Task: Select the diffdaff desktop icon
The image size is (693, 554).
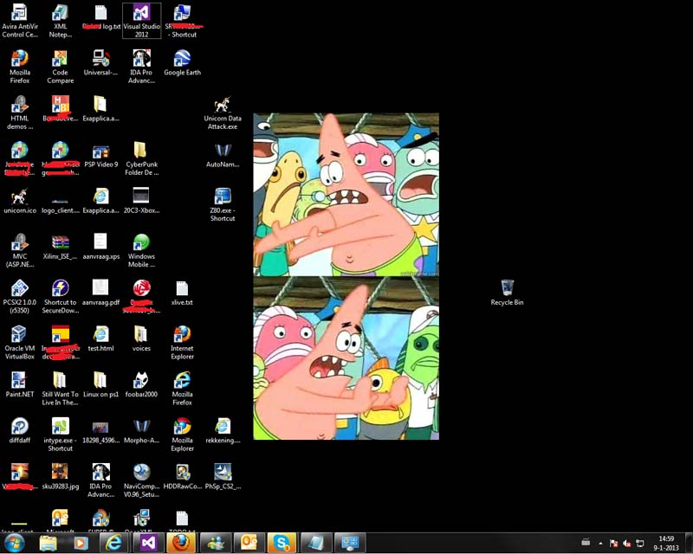Action: (20, 430)
